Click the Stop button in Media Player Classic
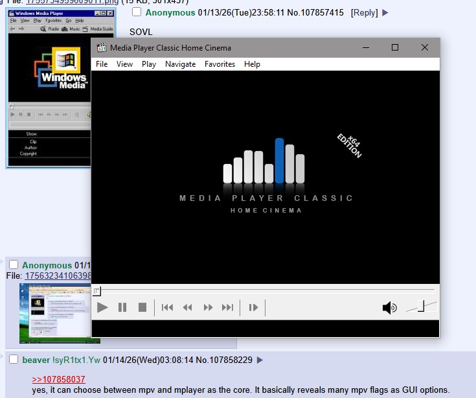 (x=142, y=307)
